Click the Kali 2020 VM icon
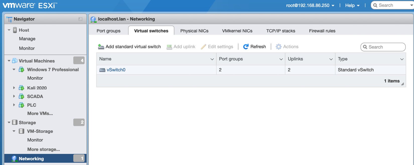The width and height of the screenshot is (414, 165). coord(22,88)
